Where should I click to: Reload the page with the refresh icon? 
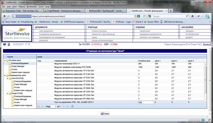144,16
